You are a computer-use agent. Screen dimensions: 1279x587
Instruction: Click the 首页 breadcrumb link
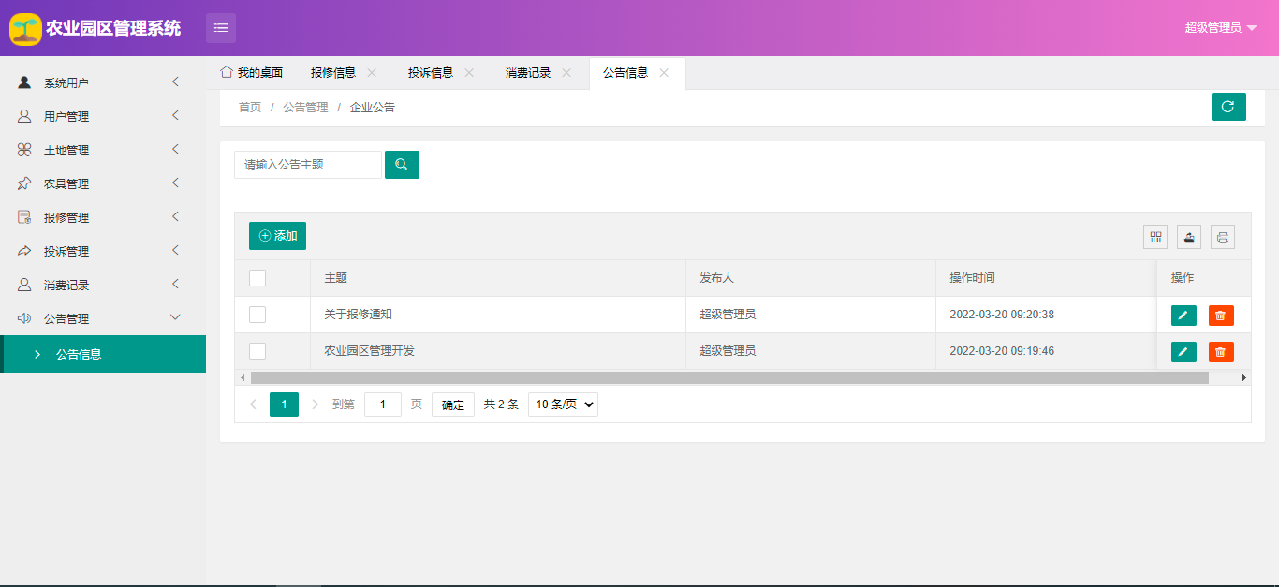click(250, 108)
